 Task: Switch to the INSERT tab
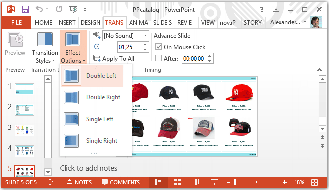tap(66, 23)
